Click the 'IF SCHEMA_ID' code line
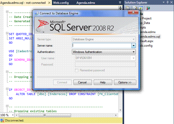The height and width of the screenshot is (124, 174). (21, 60)
